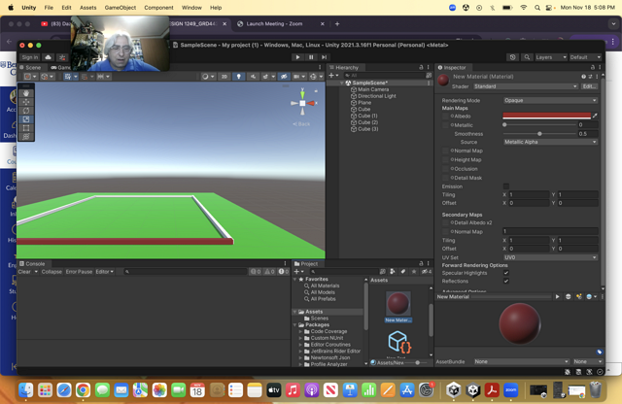Click the Edit shader button
Screen dimensions: 622x404
tap(589, 86)
